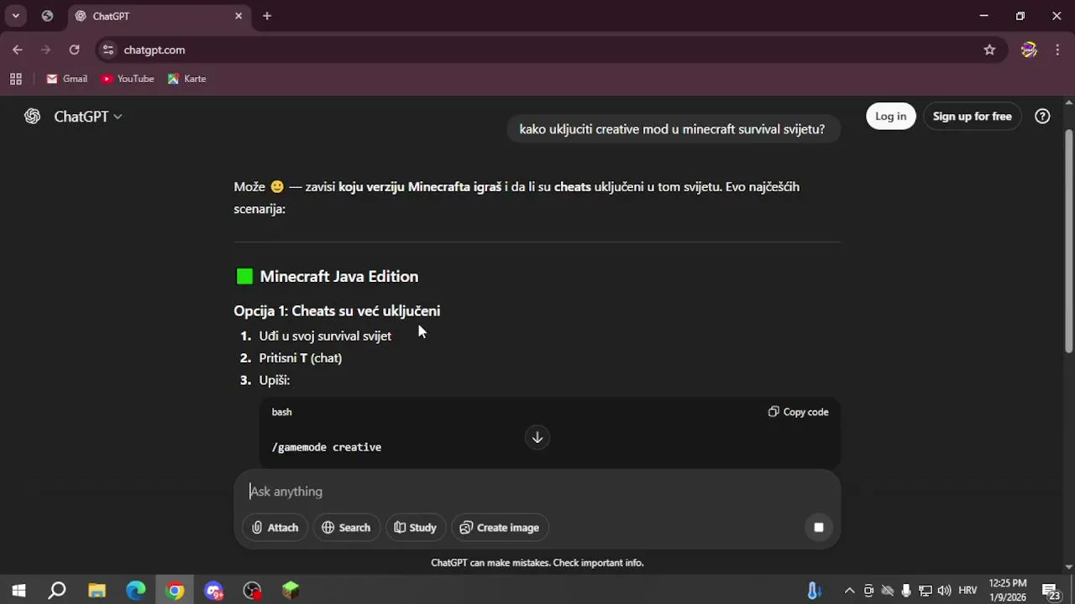Open the tab search dropdown arrow

[15, 16]
